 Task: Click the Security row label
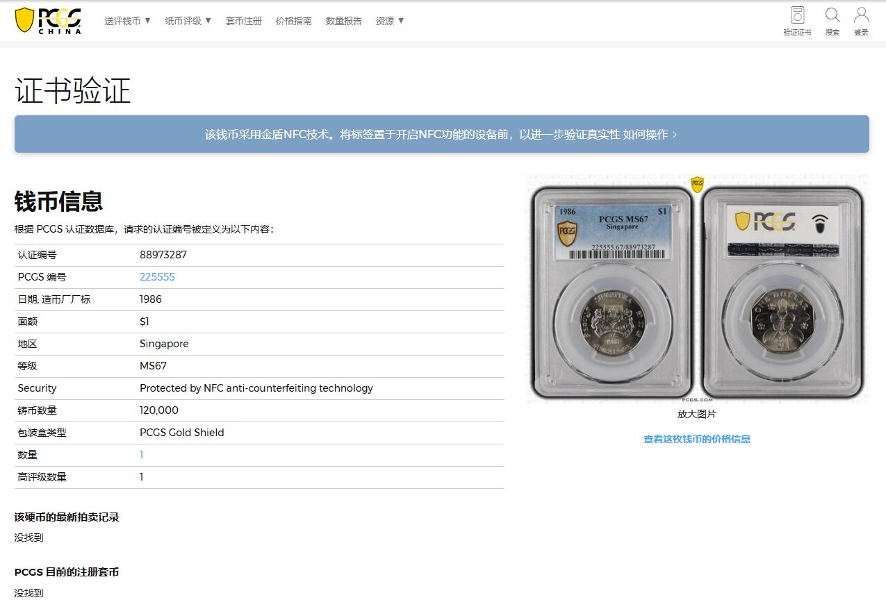point(37,388)
